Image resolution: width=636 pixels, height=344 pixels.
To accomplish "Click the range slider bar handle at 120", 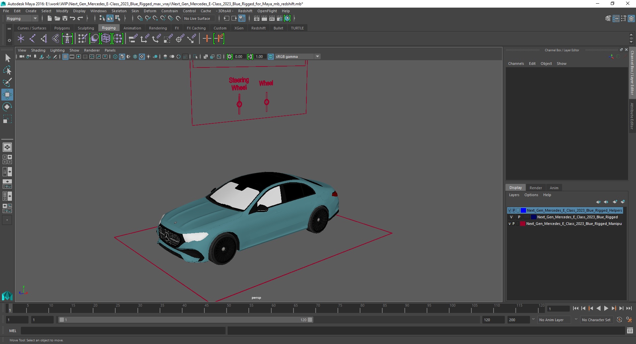I will (310, 320).
